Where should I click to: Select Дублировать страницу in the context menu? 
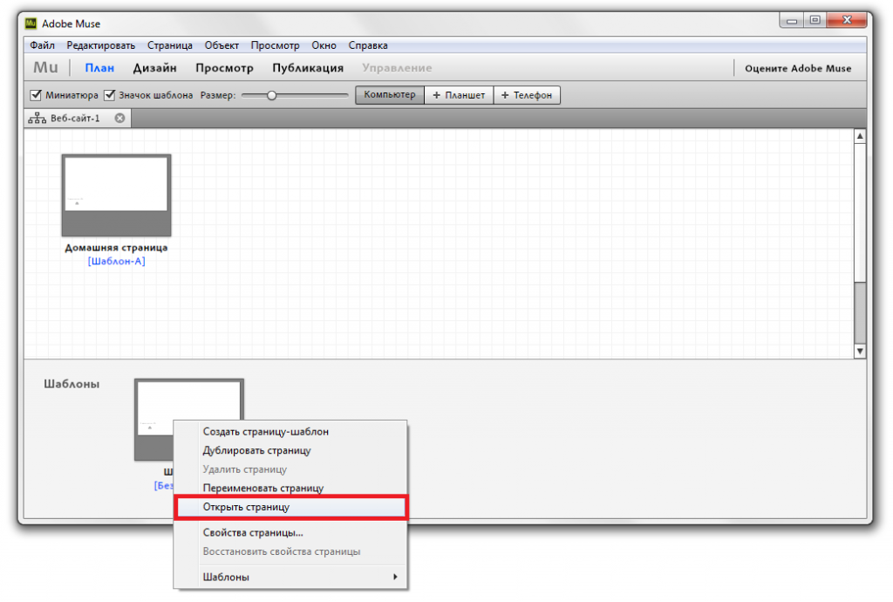pyautogui.click(x=256, y=450)
